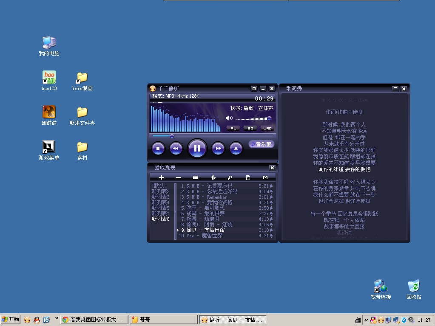Screen dimensions: 435x326
Task: Select the 回收站 recycle bin icon
Action: 414,289
